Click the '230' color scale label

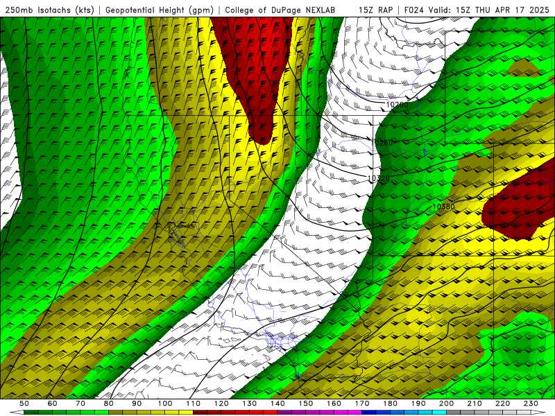tap(531, 404)
